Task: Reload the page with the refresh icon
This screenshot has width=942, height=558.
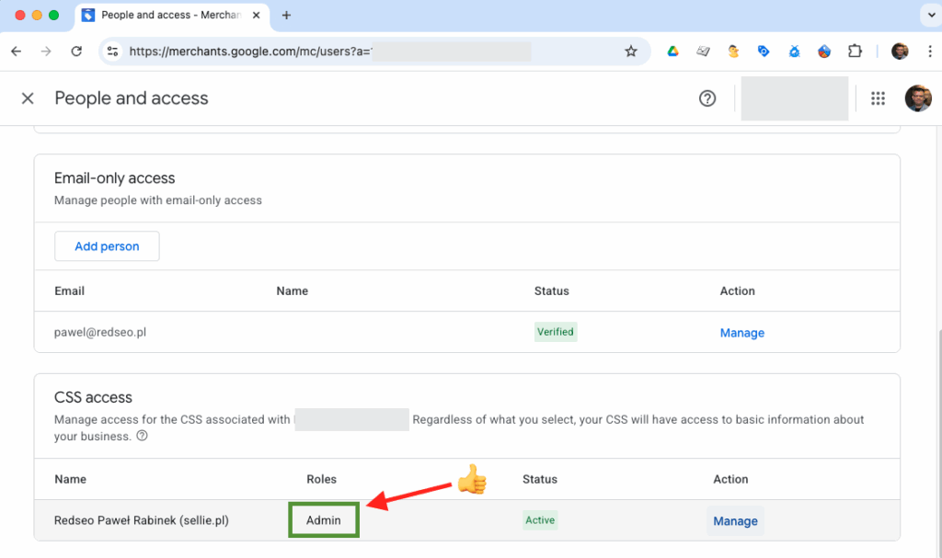Action: pyautogui.click(x=76, y=51)
